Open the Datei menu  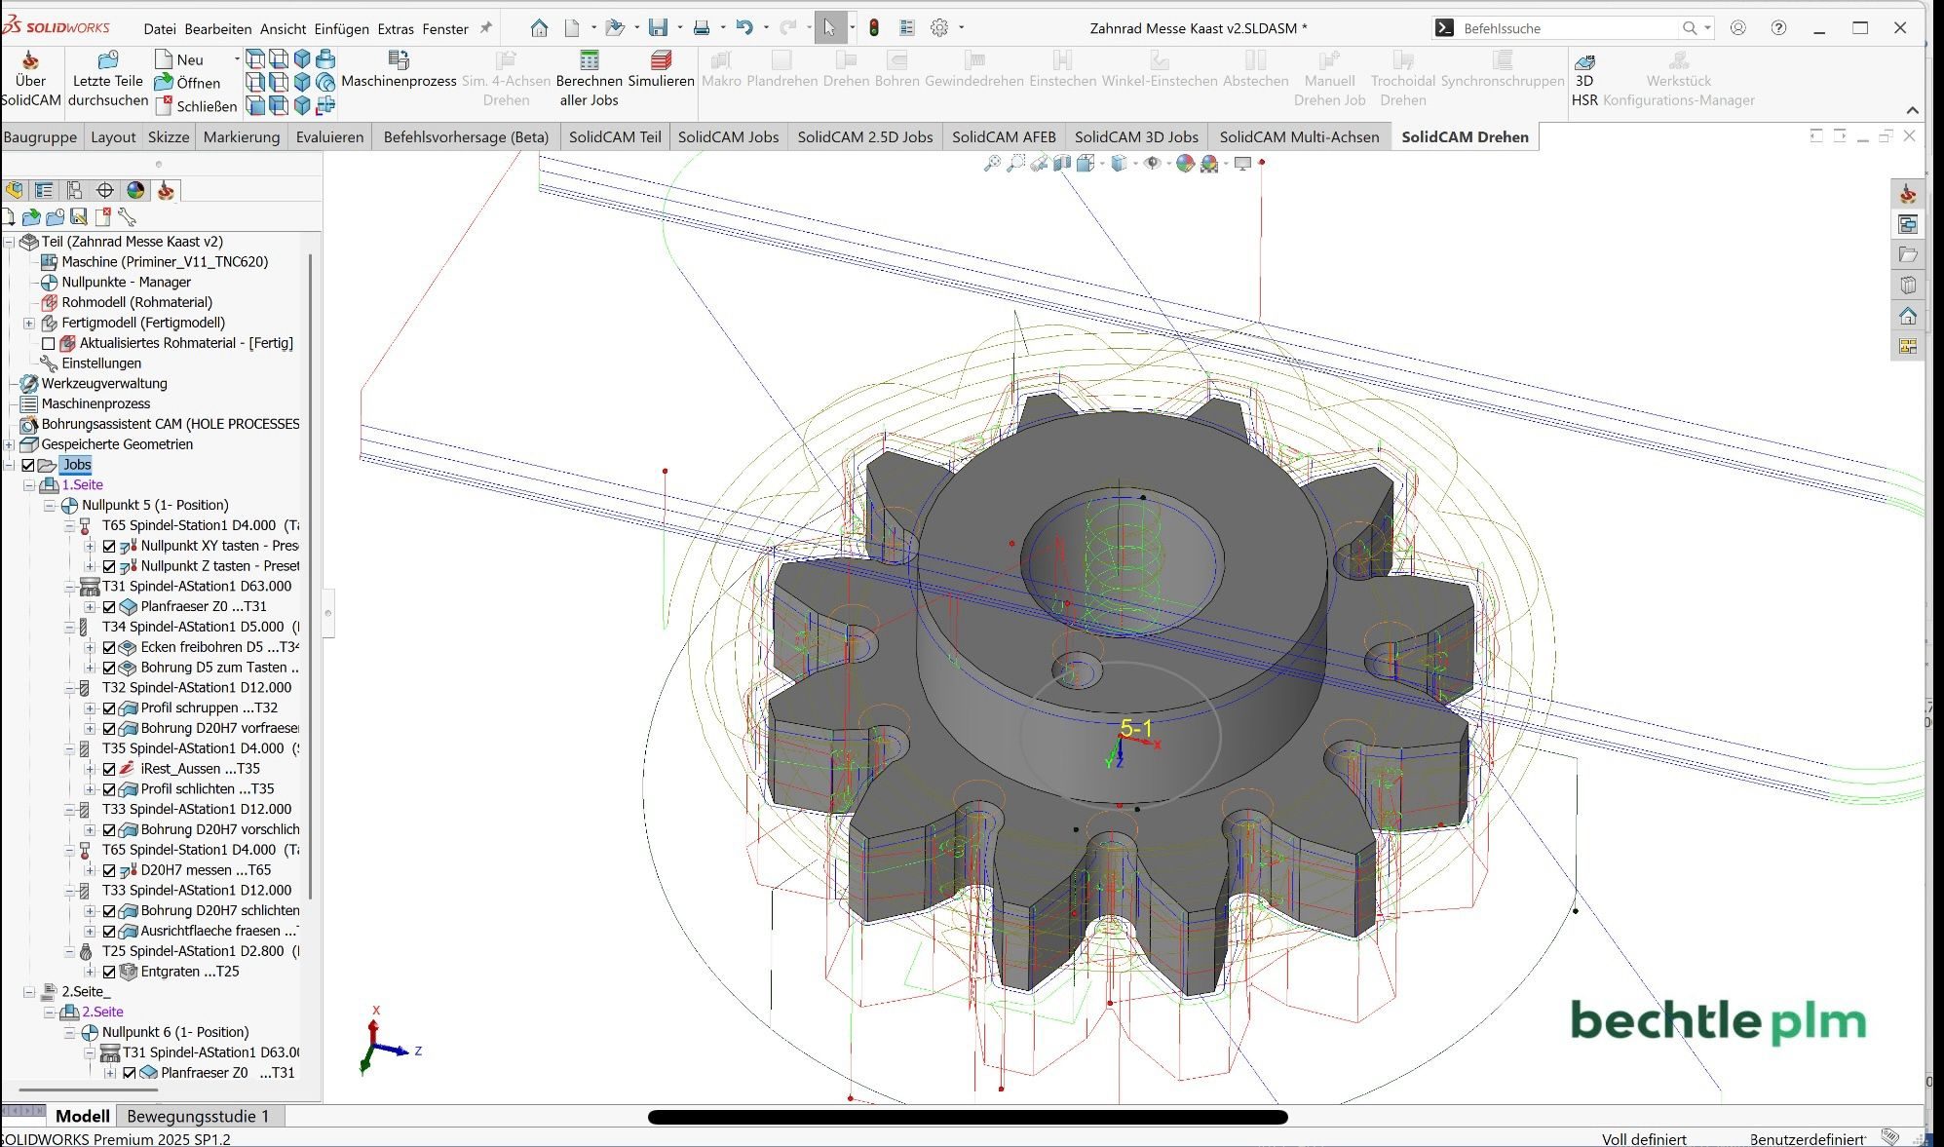pos(160,29)
